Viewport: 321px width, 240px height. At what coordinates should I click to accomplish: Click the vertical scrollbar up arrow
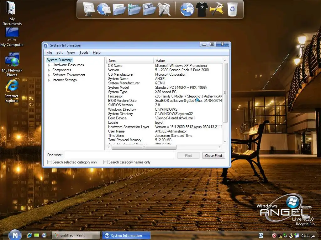(x=225, y=60)
